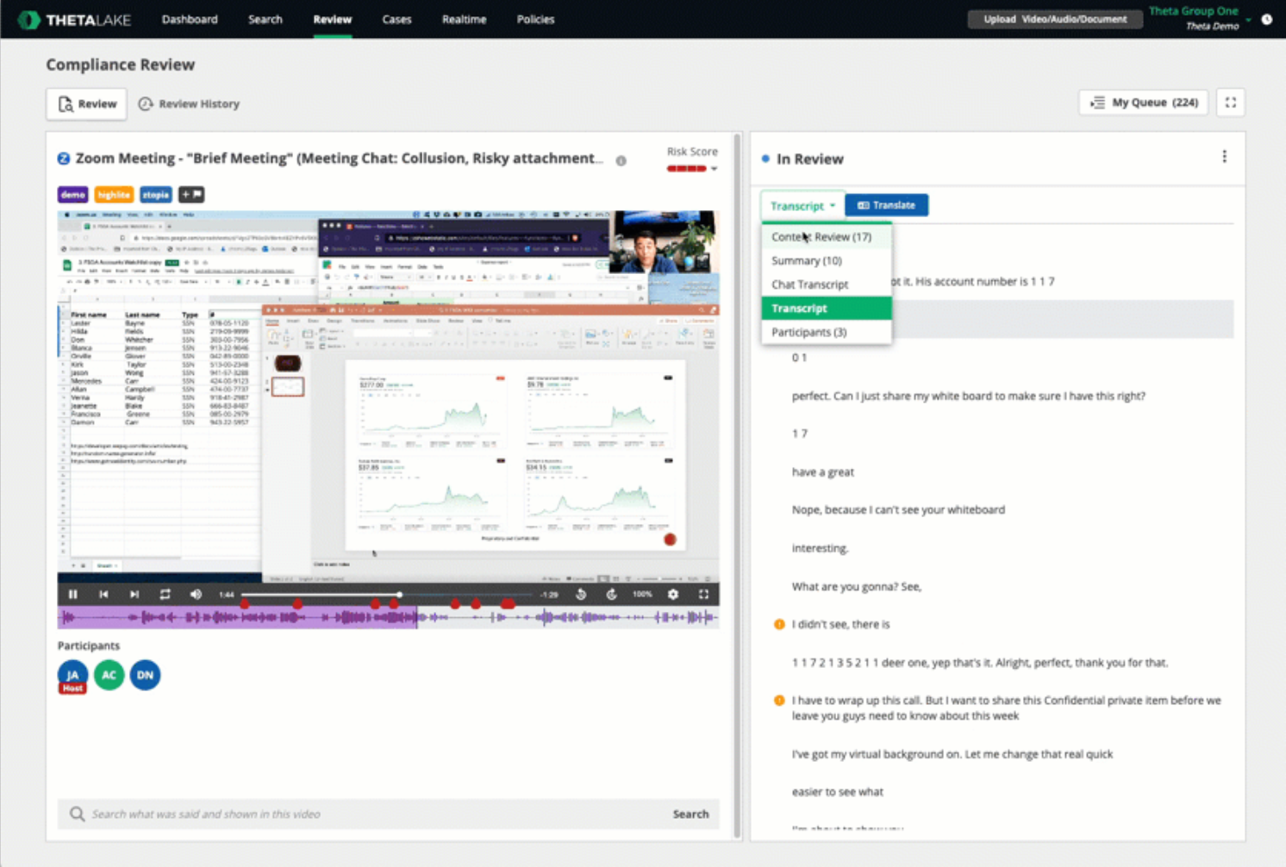Select participant JA host avatar

click(72, 675)
